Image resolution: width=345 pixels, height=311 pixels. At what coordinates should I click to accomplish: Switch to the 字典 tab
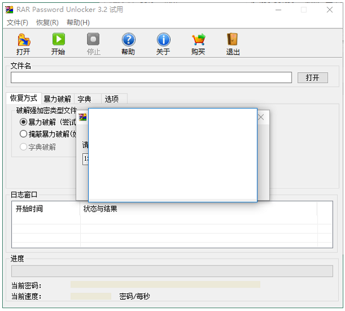pyautogui.click(x=88, y=99)
